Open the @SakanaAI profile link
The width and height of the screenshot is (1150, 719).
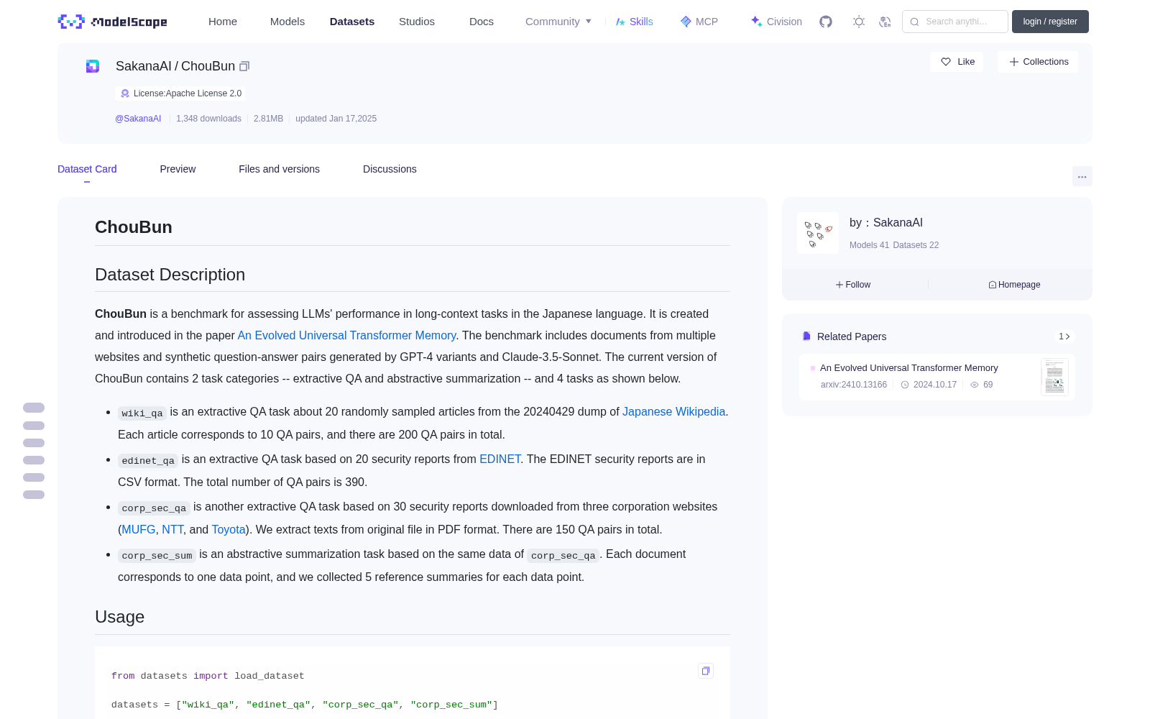pos(138,119)
